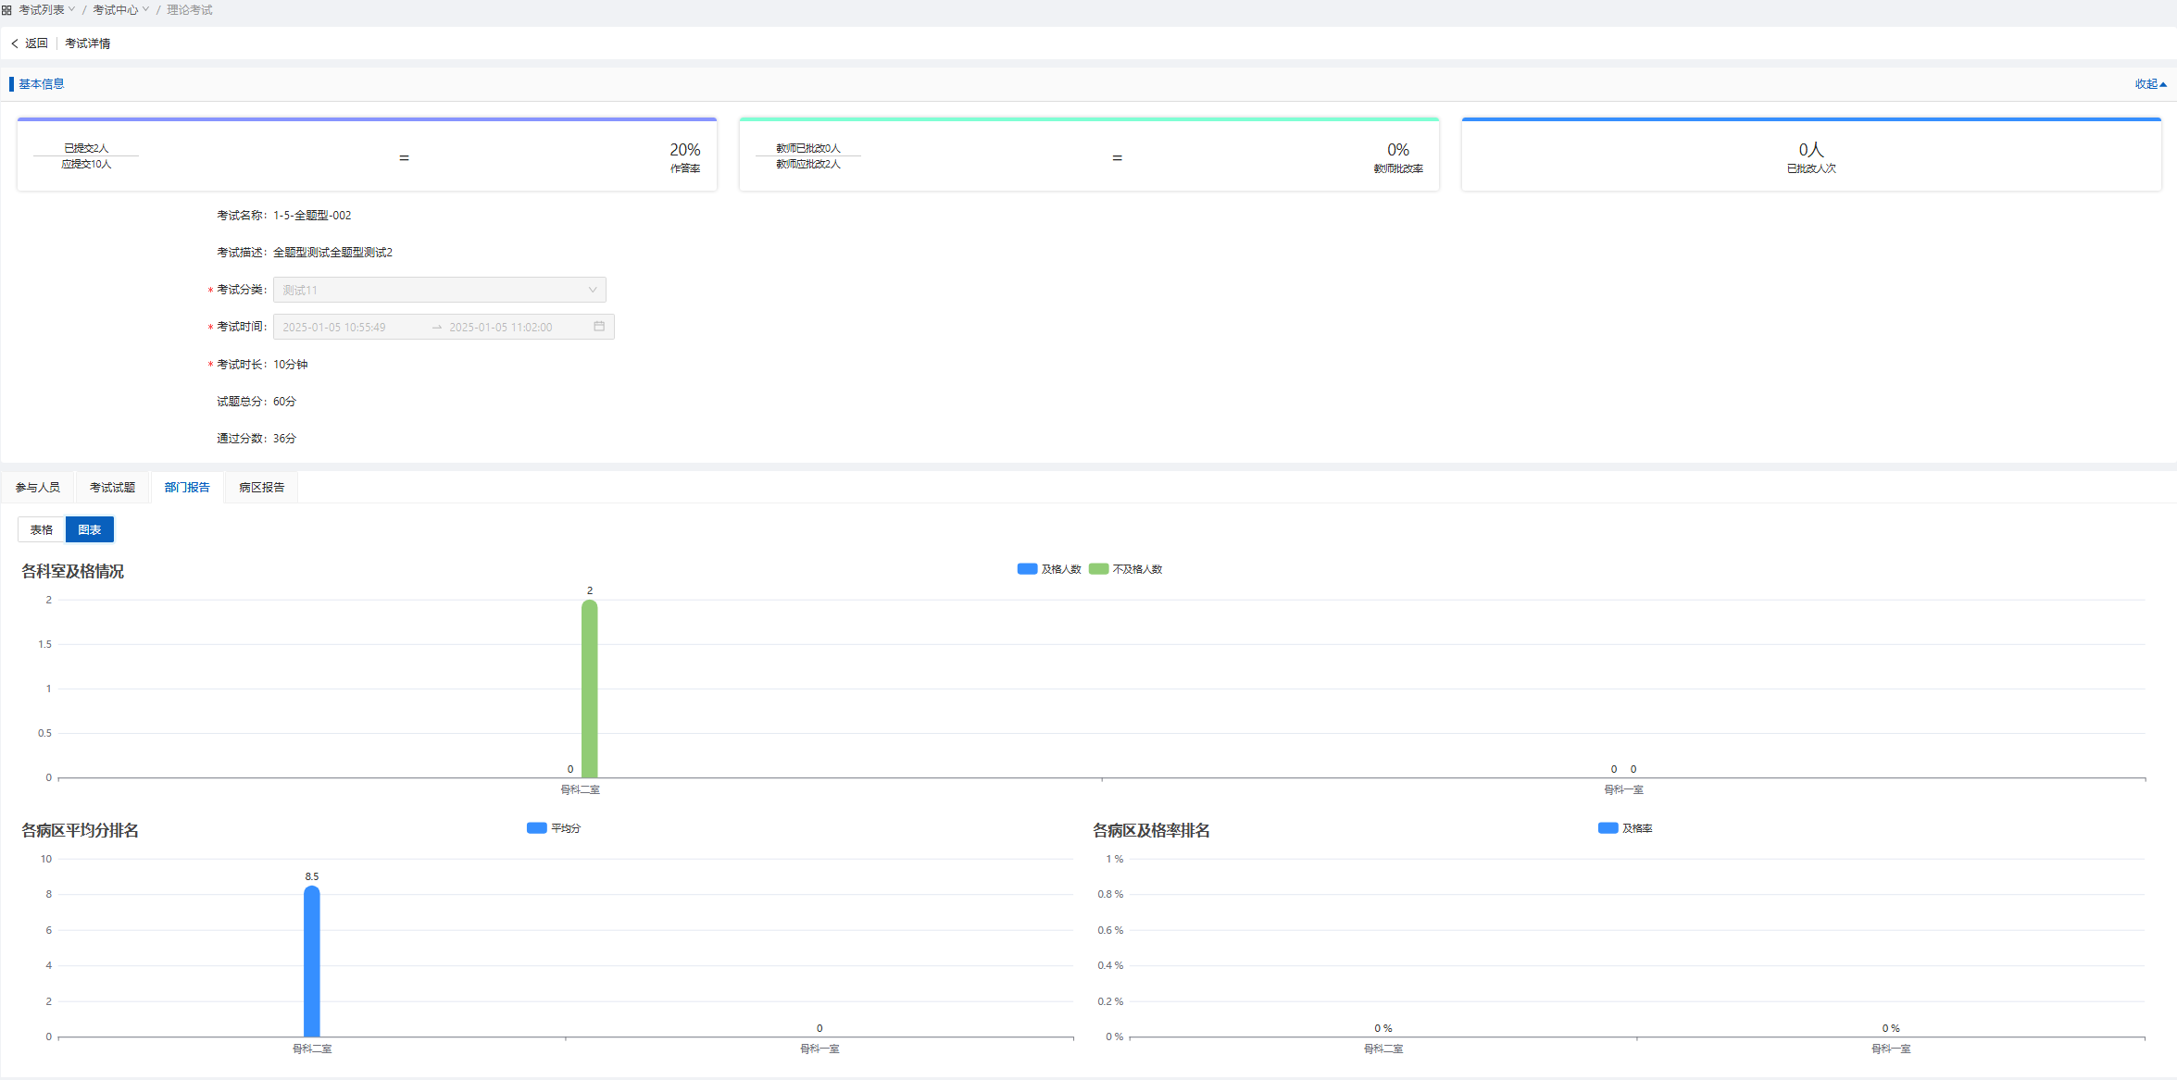Screen dimensions: 2177x1080
Task: Click the blue 8.5 average score bar
Action: pyautogui.click(x=312, y=962)
